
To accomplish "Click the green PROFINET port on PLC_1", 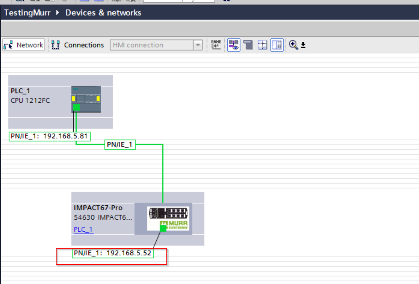I will [x=77, y=107].
